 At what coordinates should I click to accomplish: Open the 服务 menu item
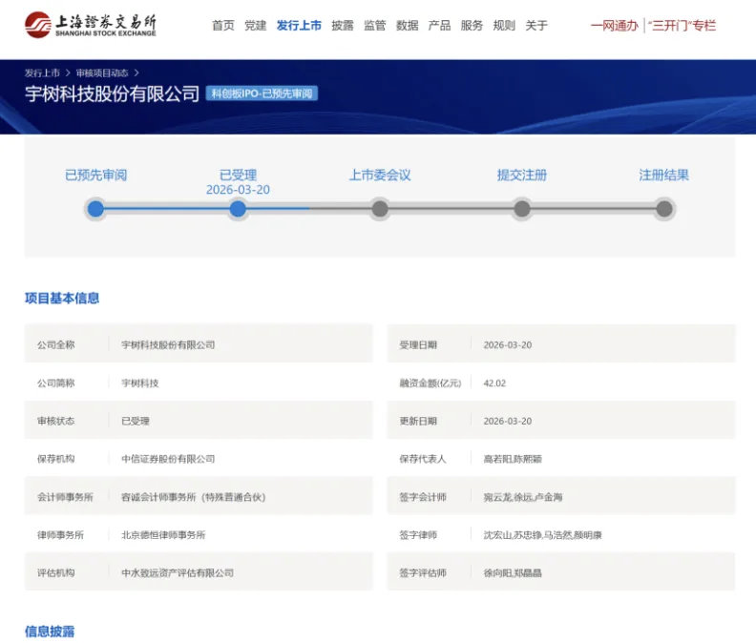(x=472, y=26)
